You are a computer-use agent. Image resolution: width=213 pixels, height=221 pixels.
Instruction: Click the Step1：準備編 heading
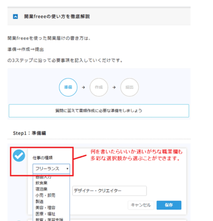click(29, 133)
